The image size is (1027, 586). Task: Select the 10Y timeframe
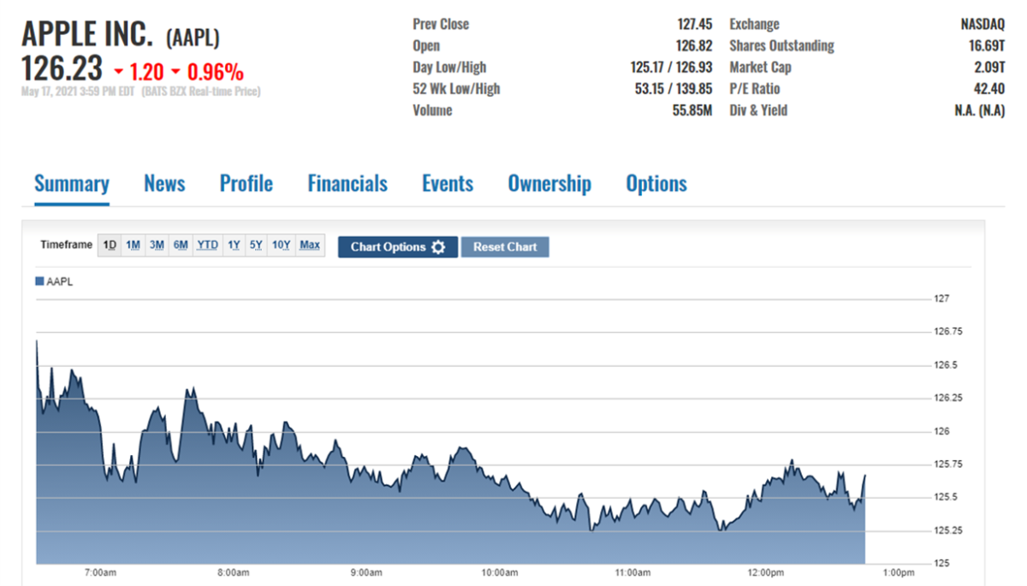pyautogui.click(x=282, y=246)
